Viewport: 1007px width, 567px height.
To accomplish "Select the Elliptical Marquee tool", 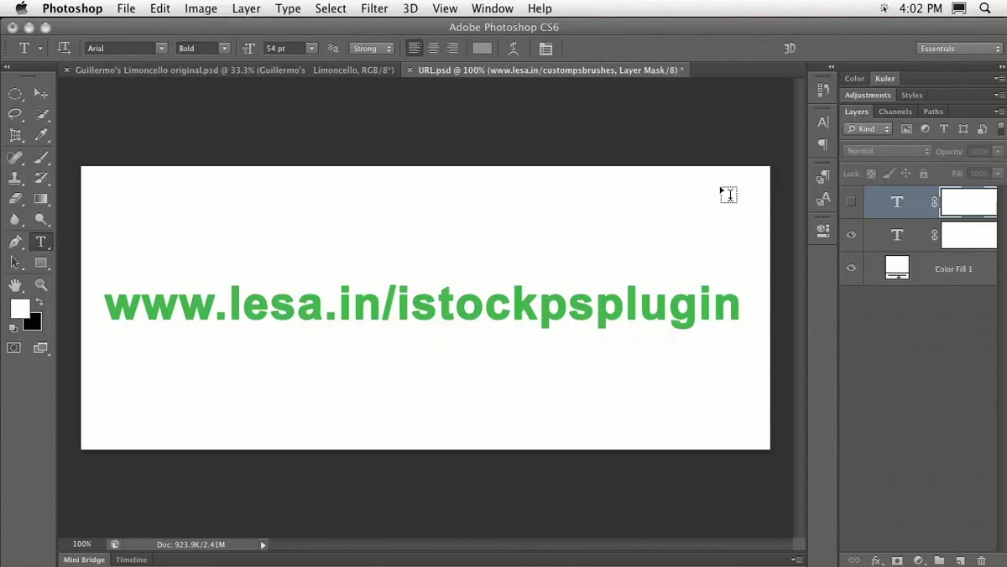I will pos(15,93).
